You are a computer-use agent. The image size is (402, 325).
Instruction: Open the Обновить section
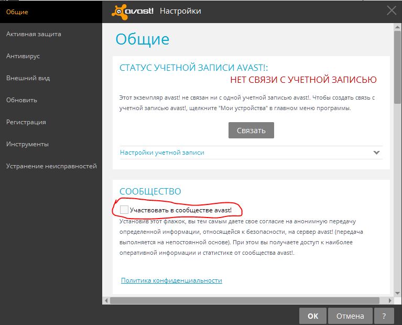tap(21, 100)
